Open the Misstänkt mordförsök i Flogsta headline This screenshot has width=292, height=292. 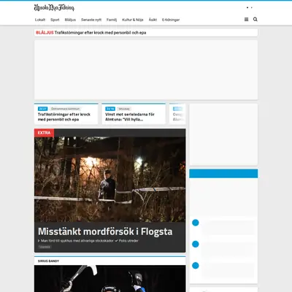pos(105,231)
